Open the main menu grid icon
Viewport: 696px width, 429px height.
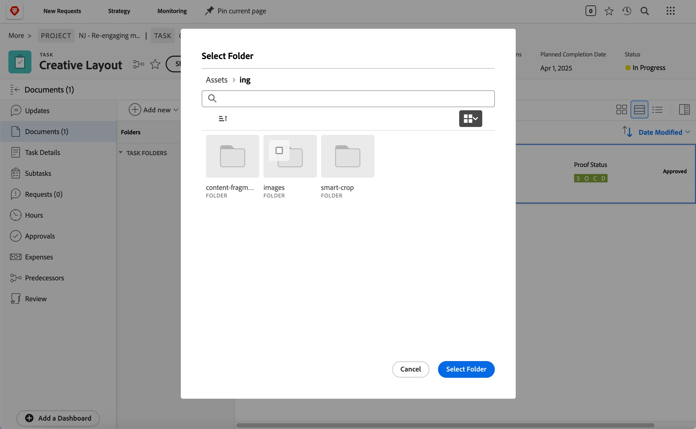tap(670, 11)
